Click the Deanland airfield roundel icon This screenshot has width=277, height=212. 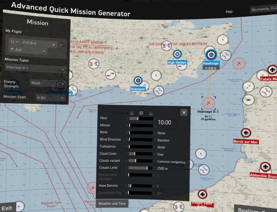coord(138,81)
